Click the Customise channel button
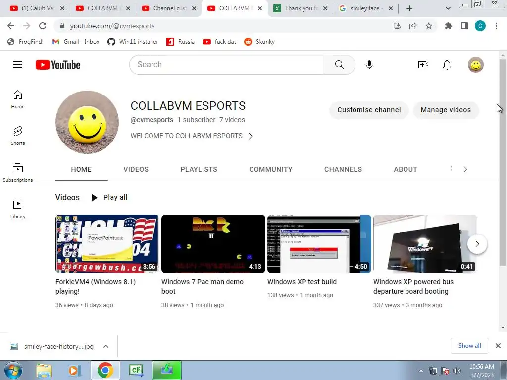507x380 pixels. coord(369,110)
